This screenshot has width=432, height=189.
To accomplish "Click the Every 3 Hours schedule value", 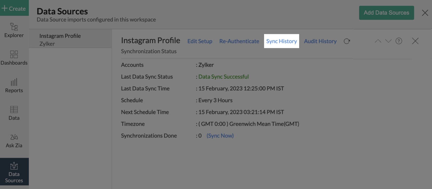I will pyautogui.click(x=215, y=100).
